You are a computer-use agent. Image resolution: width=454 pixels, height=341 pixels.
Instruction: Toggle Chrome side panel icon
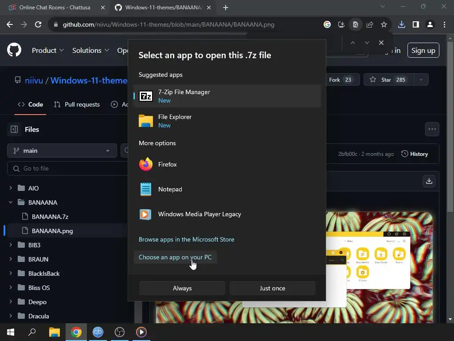coord(416,25)
